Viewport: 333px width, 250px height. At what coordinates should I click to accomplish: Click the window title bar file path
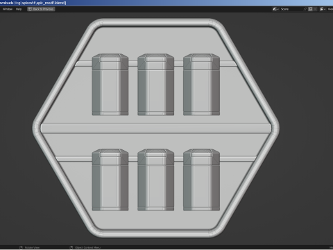point(33,3)
